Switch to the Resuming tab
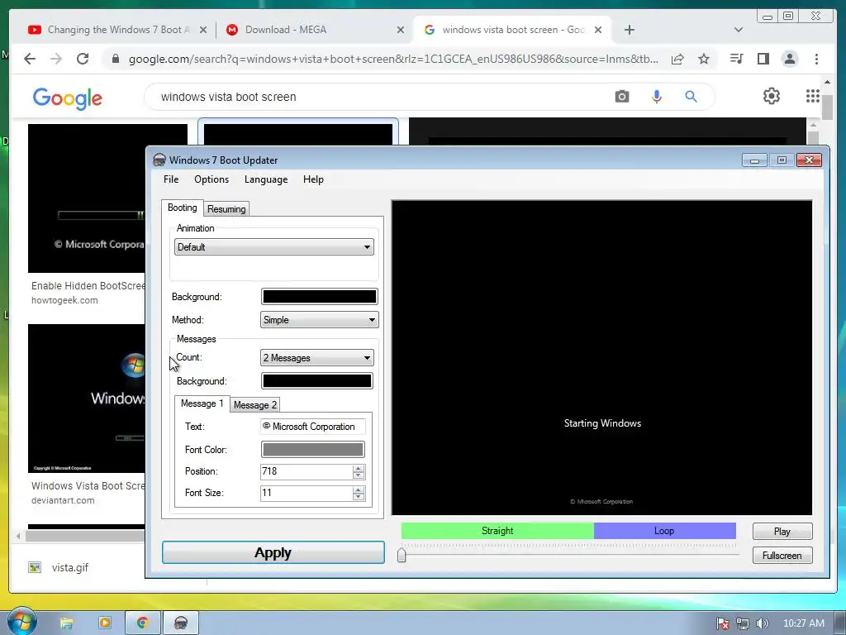 pyautogui.click(x=226, y=209)
